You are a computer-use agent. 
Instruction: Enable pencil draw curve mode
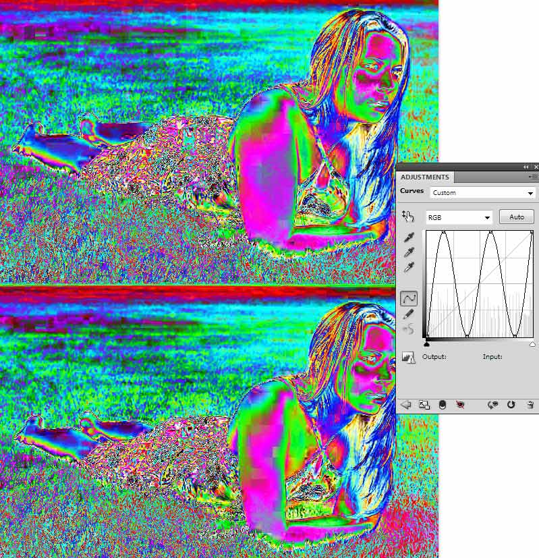pos(408,314)
